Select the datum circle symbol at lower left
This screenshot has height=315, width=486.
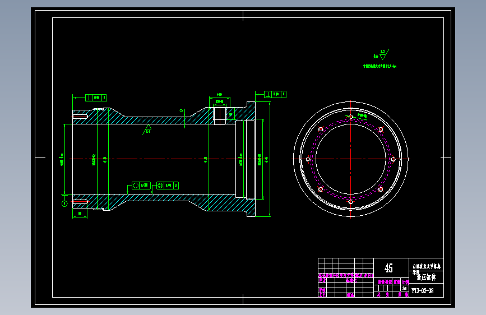tap(64, 203)
